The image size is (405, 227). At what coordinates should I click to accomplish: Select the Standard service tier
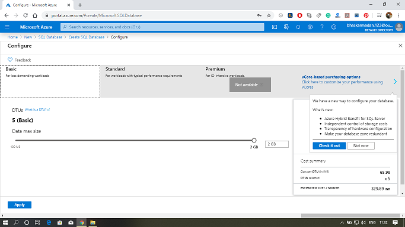pyautogui.click(x=150, y=82)
